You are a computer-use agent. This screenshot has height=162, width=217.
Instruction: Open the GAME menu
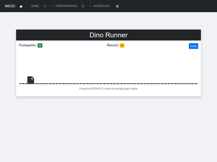pos(35,6)
